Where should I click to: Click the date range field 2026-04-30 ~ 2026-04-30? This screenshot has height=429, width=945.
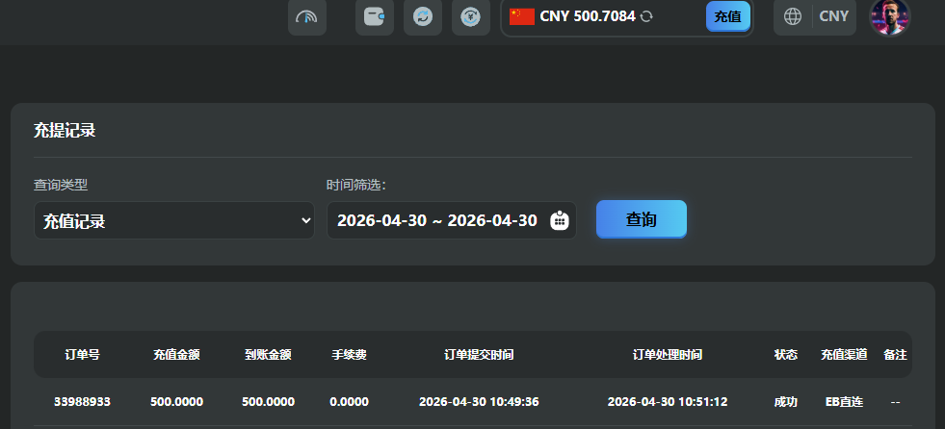tap(452, 220)
